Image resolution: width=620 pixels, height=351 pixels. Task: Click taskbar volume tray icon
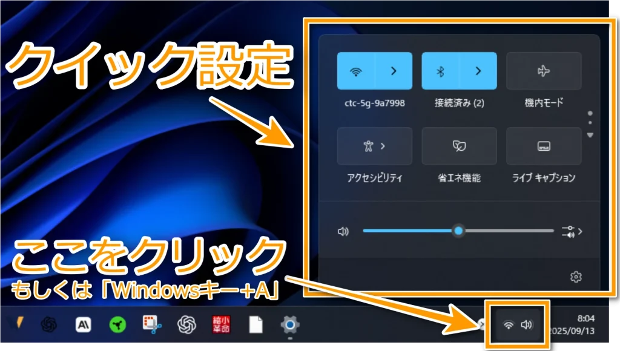coord(527,325)
